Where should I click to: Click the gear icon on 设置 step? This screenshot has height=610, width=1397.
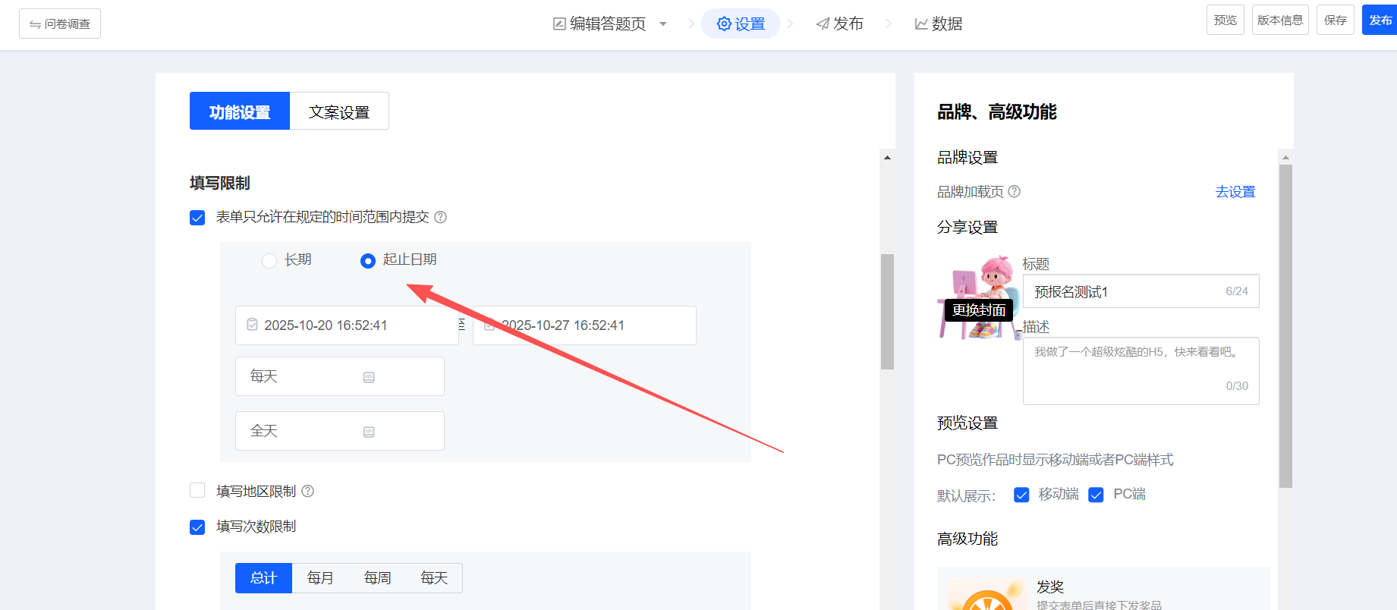point(724,24)
